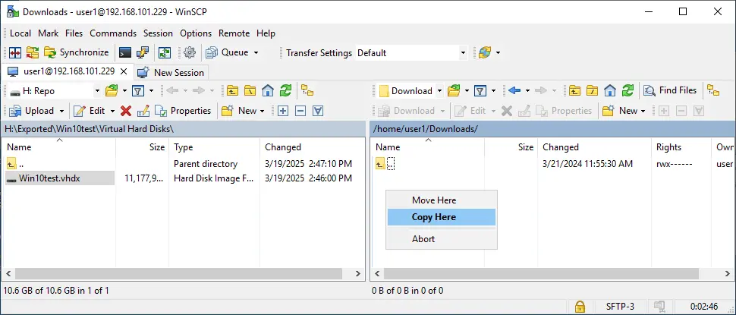The height and width of the screenshot is (315, 736).
Task: Toggle synchronized browsing icon in main toolbar
Action: click(165, 52)
